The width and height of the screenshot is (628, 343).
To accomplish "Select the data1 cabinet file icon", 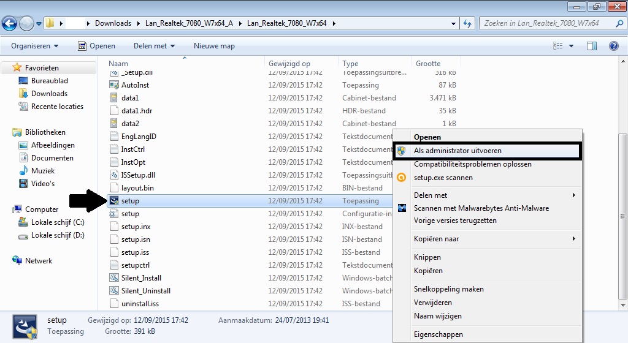I will point(114,97).
